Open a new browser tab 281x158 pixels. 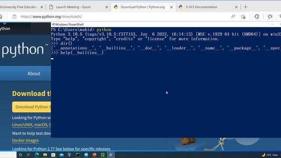[x=245, y=7]
